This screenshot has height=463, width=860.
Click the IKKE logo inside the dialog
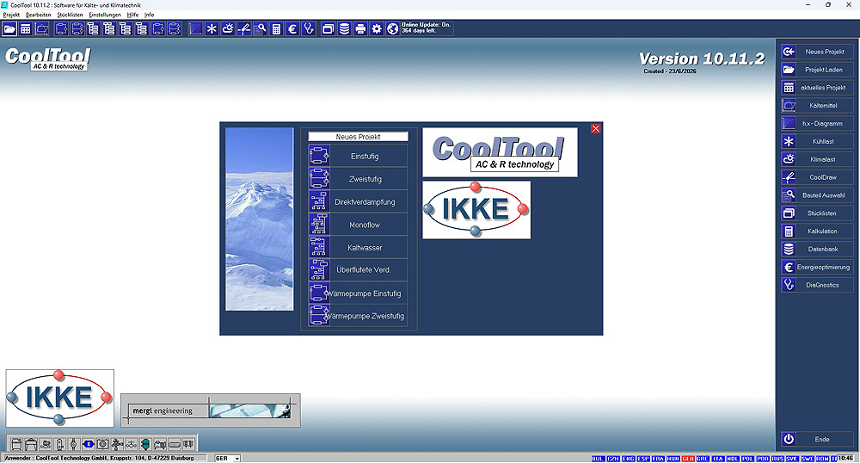pos(476,210)
